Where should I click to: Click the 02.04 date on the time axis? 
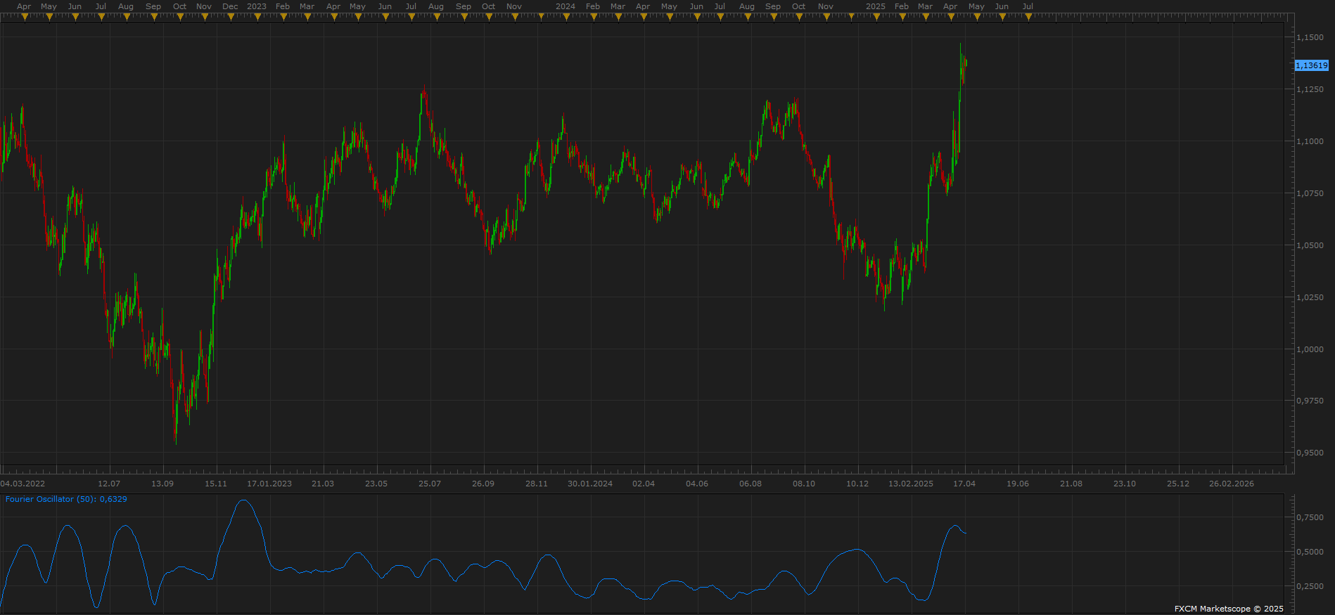[644, 484]
